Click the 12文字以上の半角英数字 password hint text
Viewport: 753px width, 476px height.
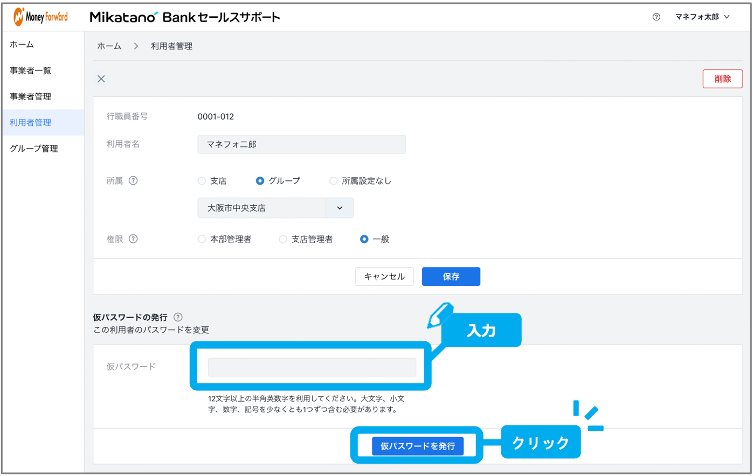tap(306, 404)
